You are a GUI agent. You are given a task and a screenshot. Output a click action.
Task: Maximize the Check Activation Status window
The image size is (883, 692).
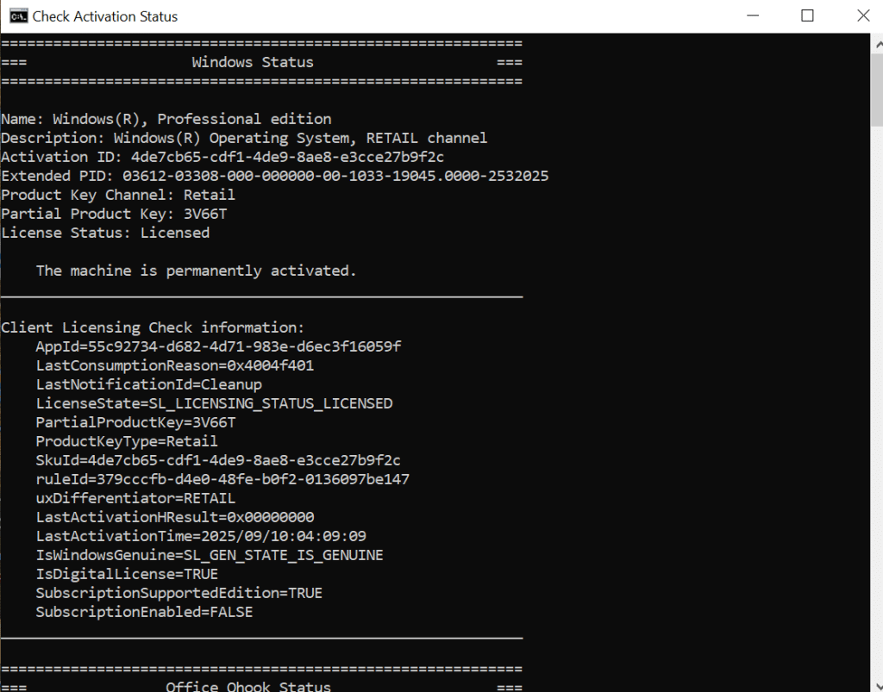pyautogui.click(x=807, y=16)
